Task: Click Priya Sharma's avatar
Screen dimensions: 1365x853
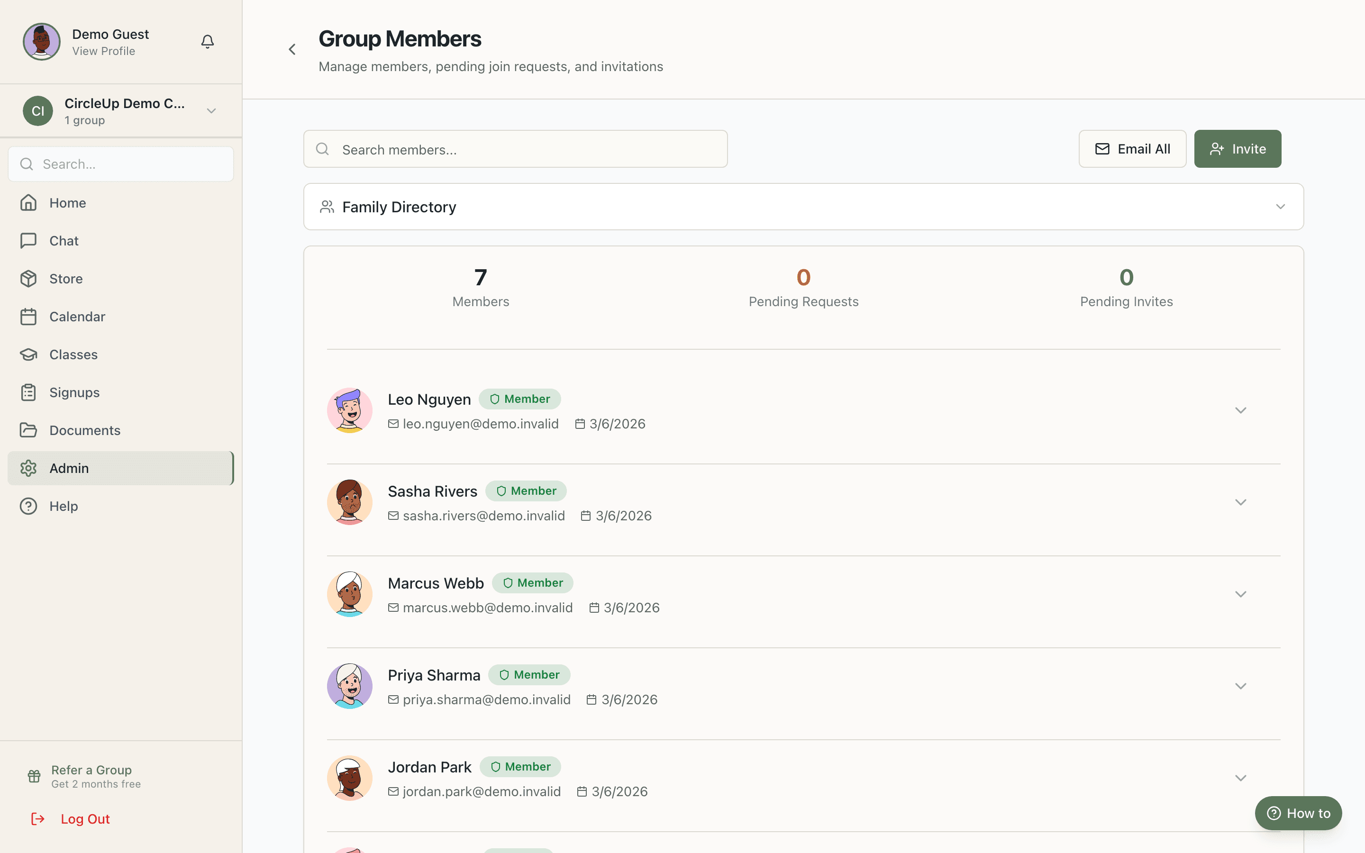Action: [350, 686]
